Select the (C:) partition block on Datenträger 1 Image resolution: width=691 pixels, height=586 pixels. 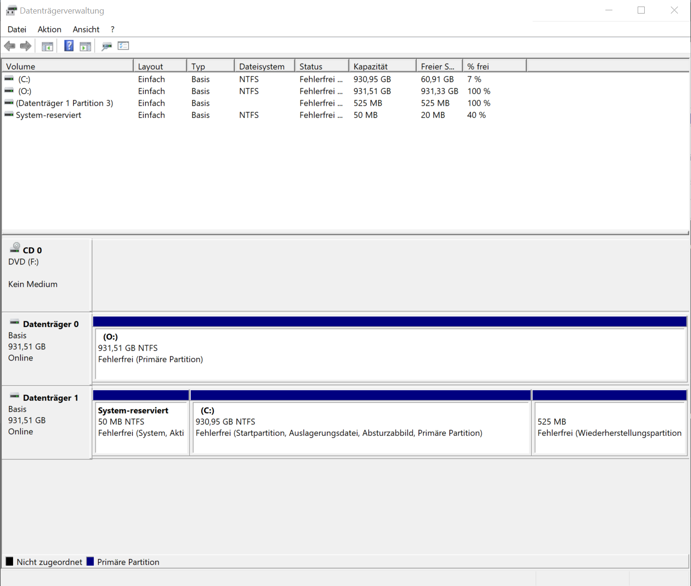[x=361, y=422]
